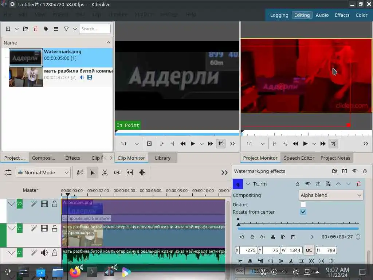
Task: Activate the Selection arrow tool in timeline
Action: pyautogui.click(x=93, y=172)
